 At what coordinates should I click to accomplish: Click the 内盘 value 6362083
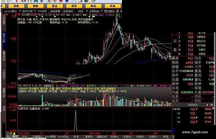pos(187,92)
